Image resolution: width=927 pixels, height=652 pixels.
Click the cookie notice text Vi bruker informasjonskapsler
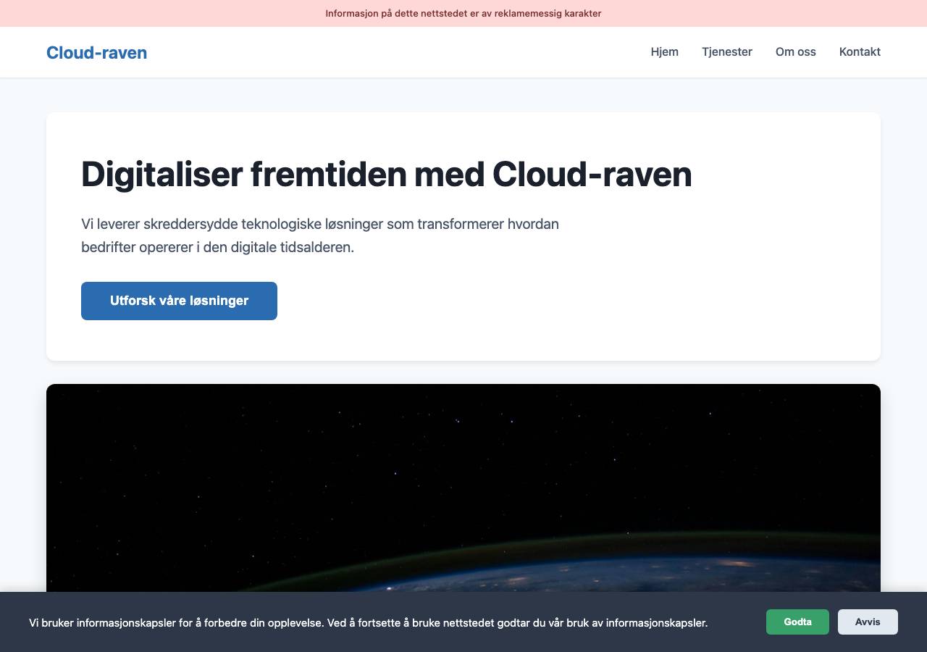click(x=368, y=622)
